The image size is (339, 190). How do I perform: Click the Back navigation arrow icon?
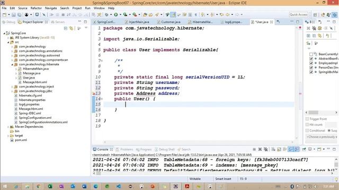228,15
